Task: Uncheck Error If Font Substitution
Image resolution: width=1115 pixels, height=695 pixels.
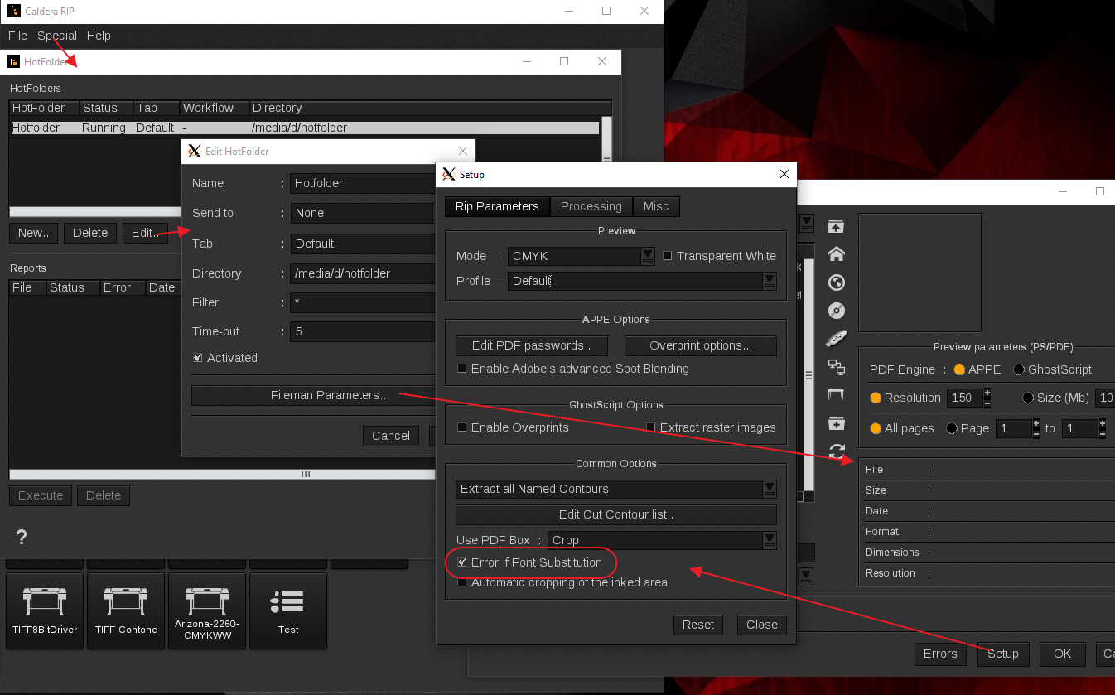Action: pyautogui.click(x=462, y=562)
